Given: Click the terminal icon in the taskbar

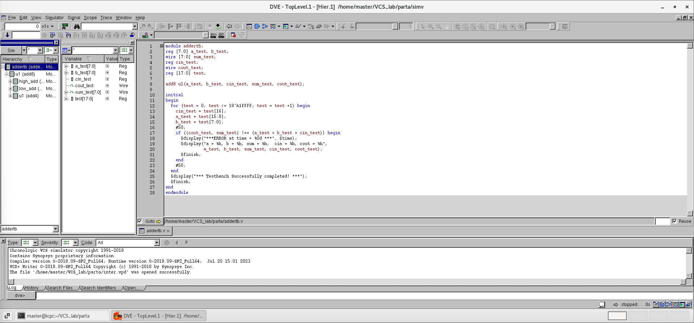Looking at the screenshot, I should pos(21,316).
